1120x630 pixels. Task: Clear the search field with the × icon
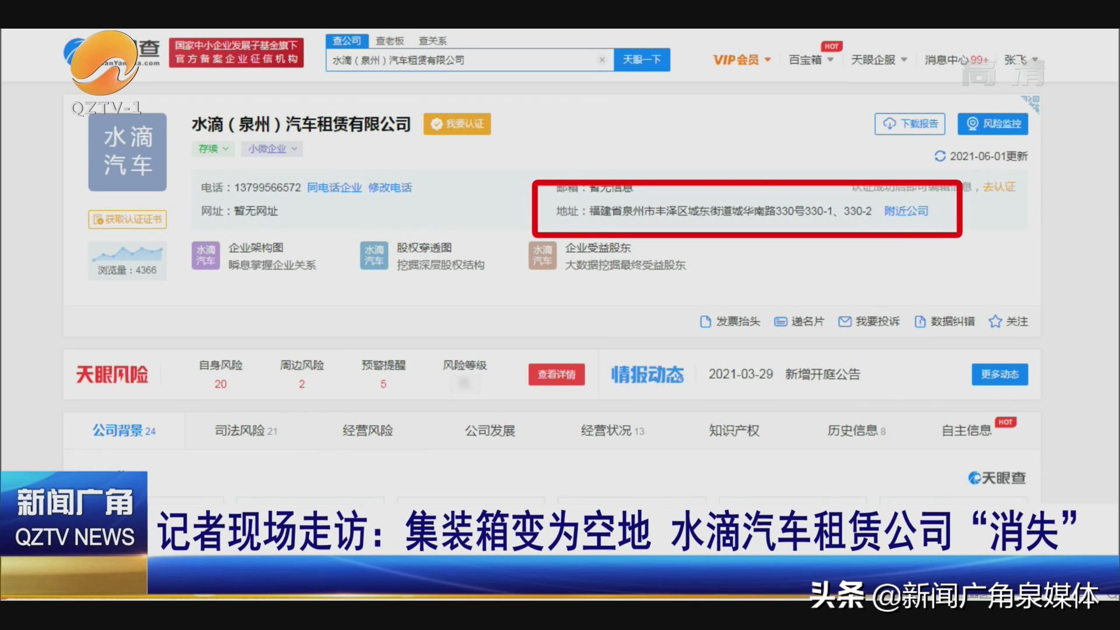[x=602, y=60]
